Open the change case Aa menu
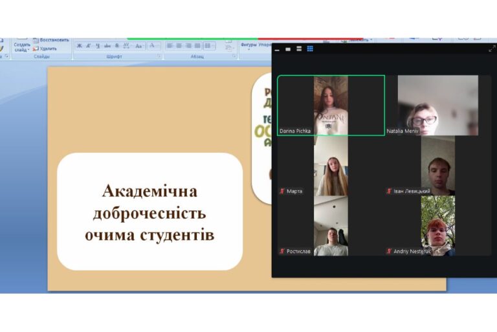 [139, 47]
